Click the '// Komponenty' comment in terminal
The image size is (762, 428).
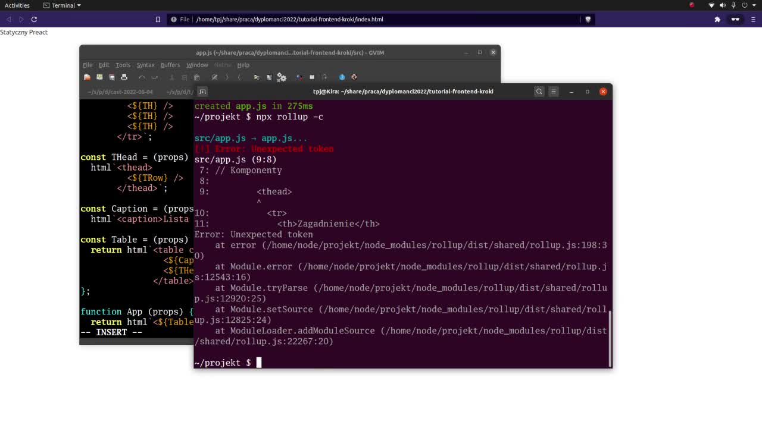tap(249, 170)
